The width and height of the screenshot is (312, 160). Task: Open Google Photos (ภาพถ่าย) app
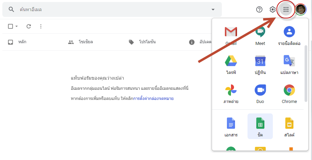[x=231, y=94]
